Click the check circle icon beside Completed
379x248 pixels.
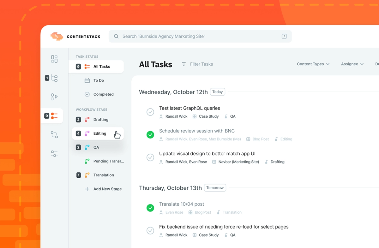pyautogui.click(x=87, y=94)
